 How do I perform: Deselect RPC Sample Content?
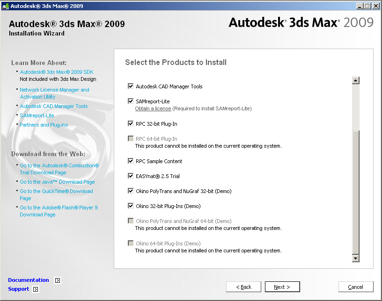point(130,161)
